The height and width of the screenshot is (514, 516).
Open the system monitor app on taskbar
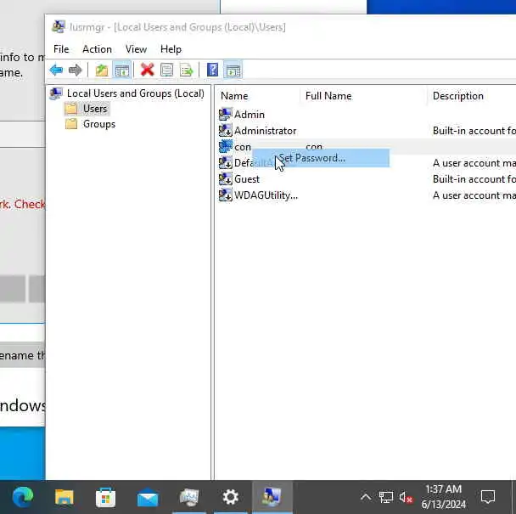(x=189, y=497)
